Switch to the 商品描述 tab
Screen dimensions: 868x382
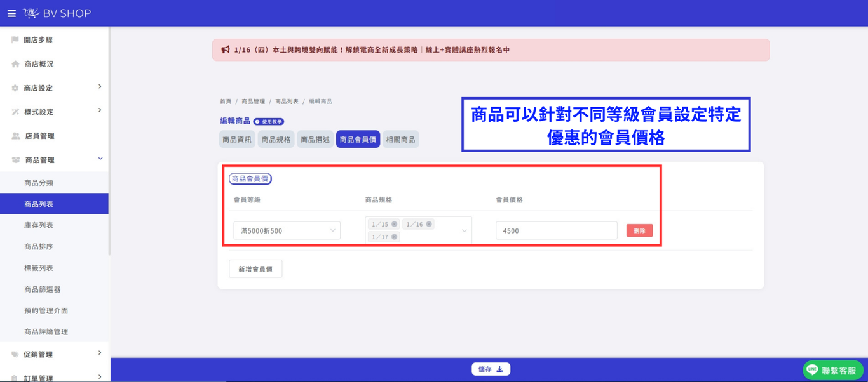click(x=315, y=140)
